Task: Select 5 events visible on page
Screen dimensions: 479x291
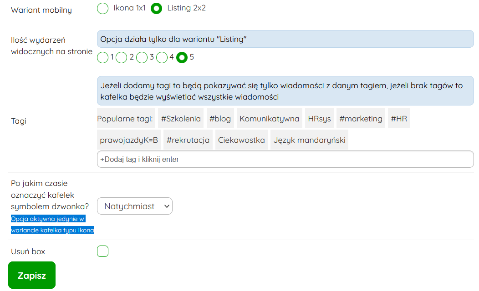Action: click(182, 58)
